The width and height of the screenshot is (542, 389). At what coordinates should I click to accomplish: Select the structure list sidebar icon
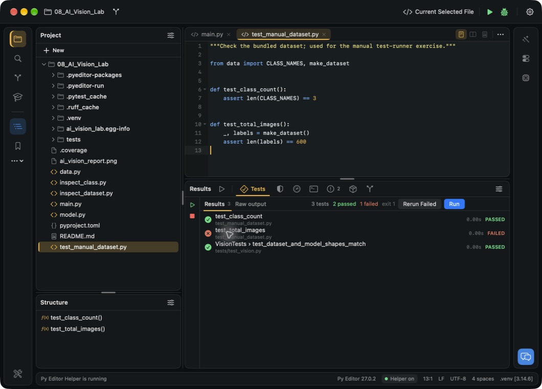point(17,126)
